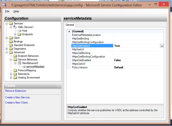Click Create a New Client link
The height and width of the screenshot is (126, 172).
[x=17, y=102]
